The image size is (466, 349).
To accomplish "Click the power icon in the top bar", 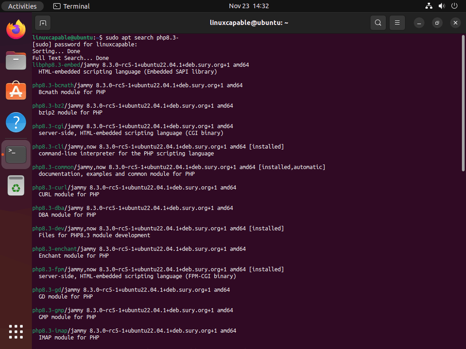I will click(454, 6).
